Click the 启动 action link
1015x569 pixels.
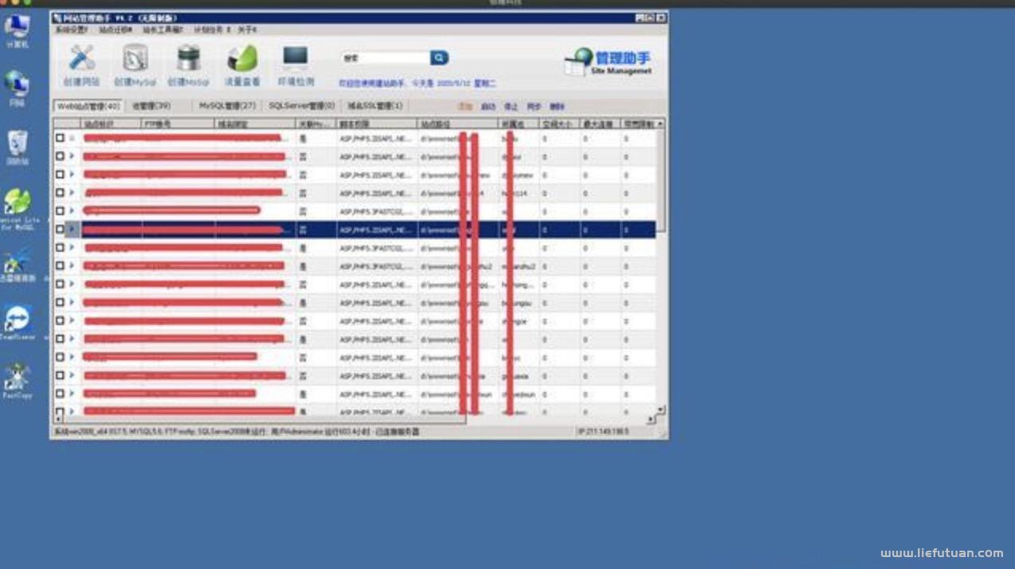point(488,106)
